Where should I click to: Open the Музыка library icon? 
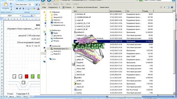pos(52,41)
